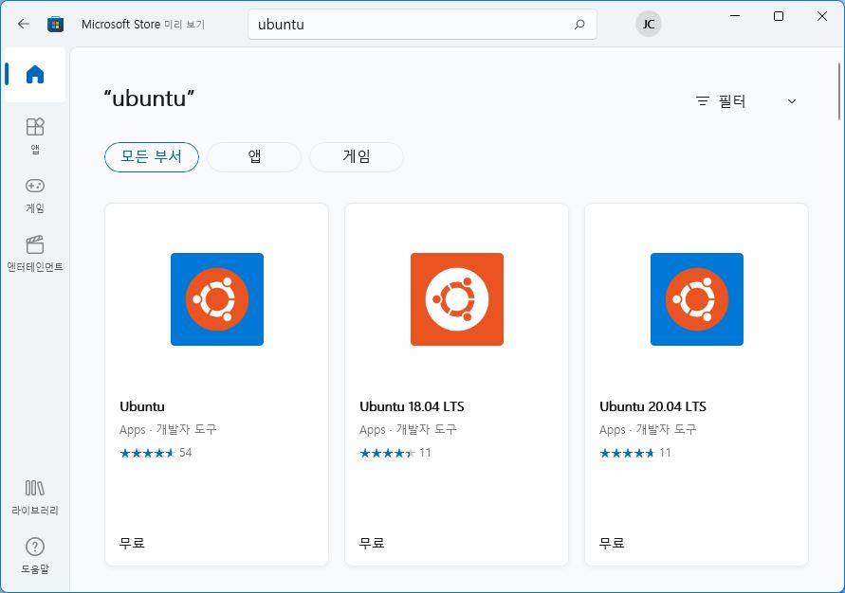Image resolution: width=845 pixels, height=593 pixels.
Task: Click the "ubuntu" results heading
Action: 149,99
